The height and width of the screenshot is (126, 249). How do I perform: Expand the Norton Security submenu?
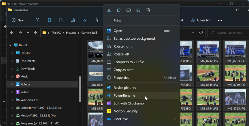[175, 111]
